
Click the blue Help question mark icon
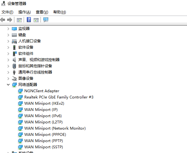[29, 20]
